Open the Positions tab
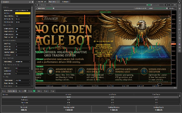 tap(22, 91)
